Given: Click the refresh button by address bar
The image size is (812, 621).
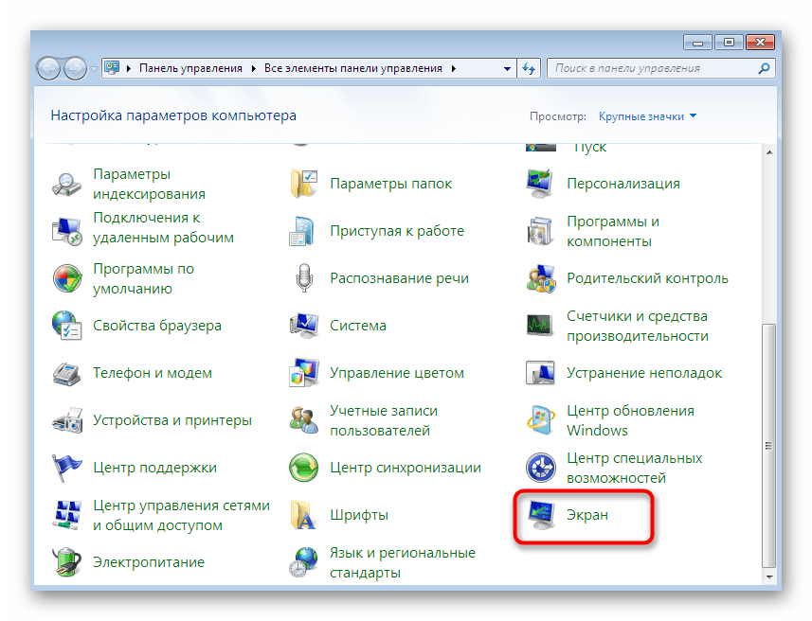Looking at the screenshot, I should point(529,68).
